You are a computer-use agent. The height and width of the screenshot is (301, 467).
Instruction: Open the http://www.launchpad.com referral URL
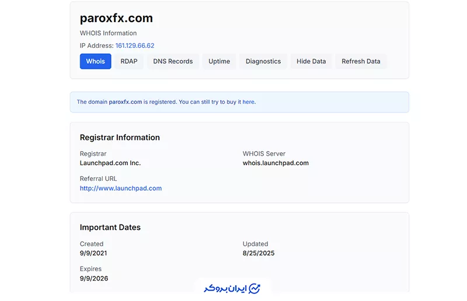click(x=121, y=188)
